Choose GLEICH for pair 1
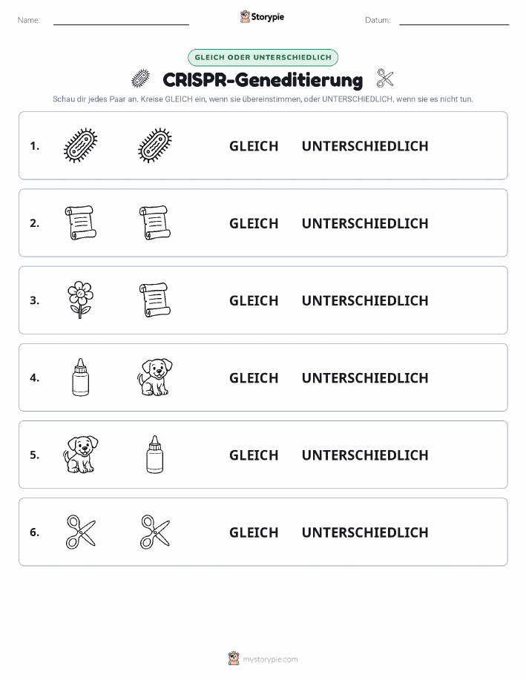526x680 pixels. (254, 146)
